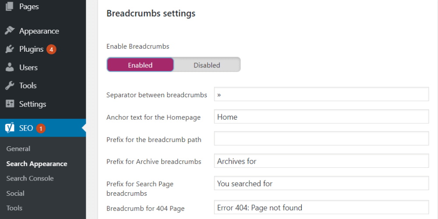
Task: Go to Search Console submenu item
Action: (30, 179)
